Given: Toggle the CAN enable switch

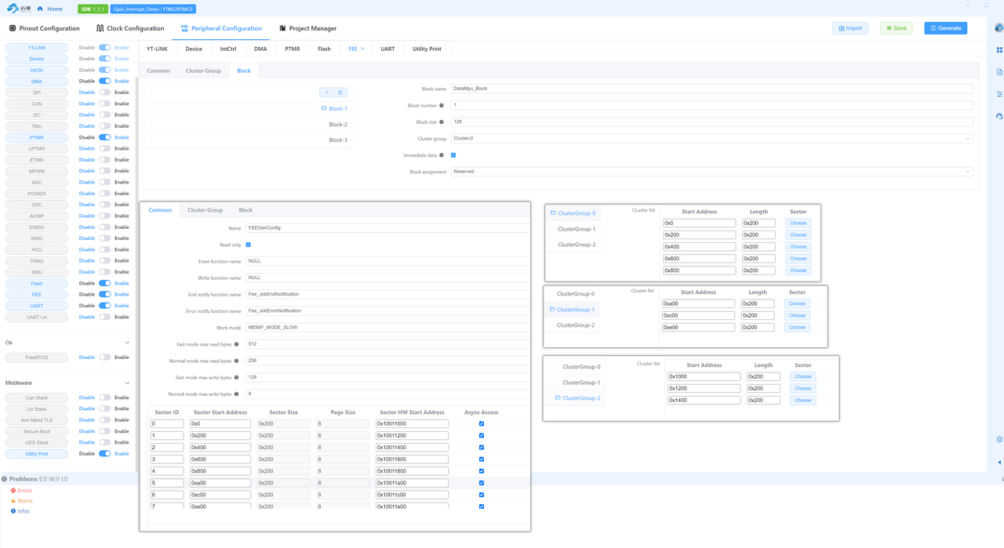Looking at the screenshot, I should (104, 103).
